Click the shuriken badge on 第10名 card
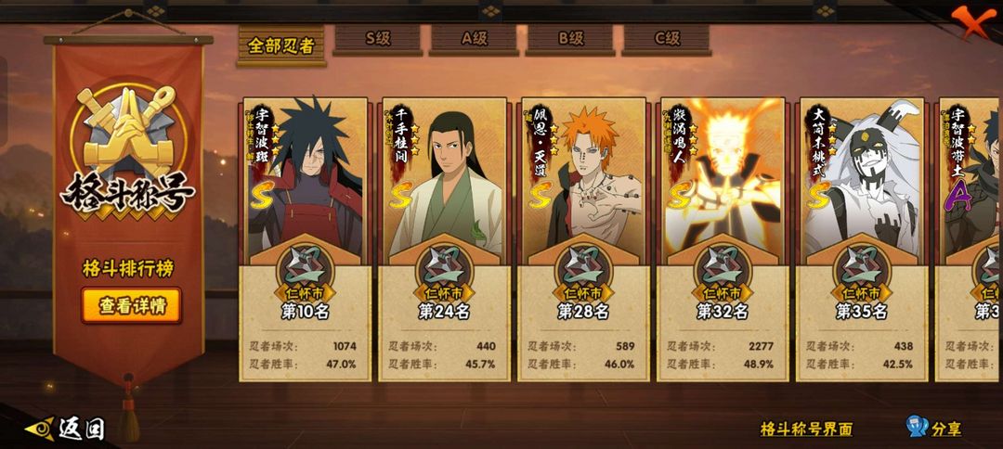 coord(305,266)
